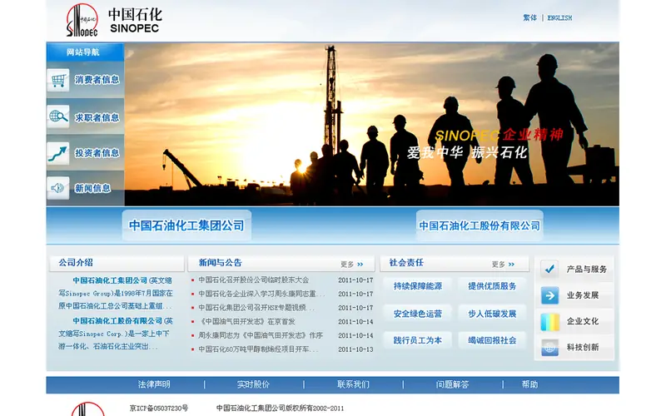Viewport: 666px width, 416px height.
Task: Click the shopping cart icon beside 消费者信息
Action: [x=58, y=80]
